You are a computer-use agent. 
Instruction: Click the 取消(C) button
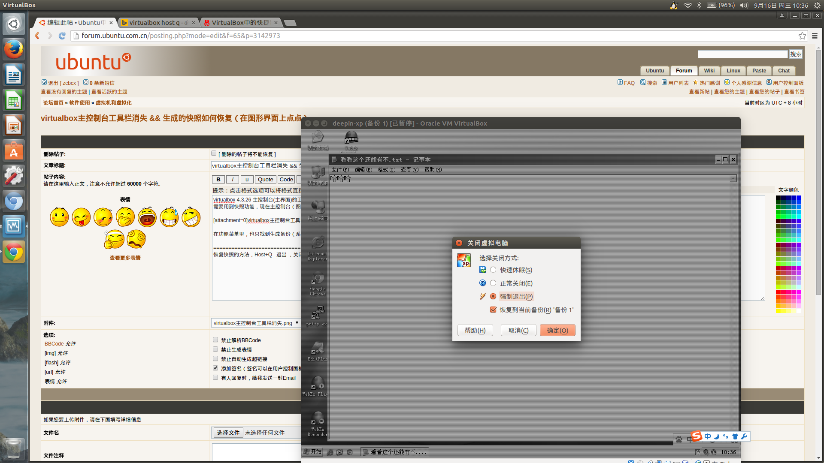518,331
